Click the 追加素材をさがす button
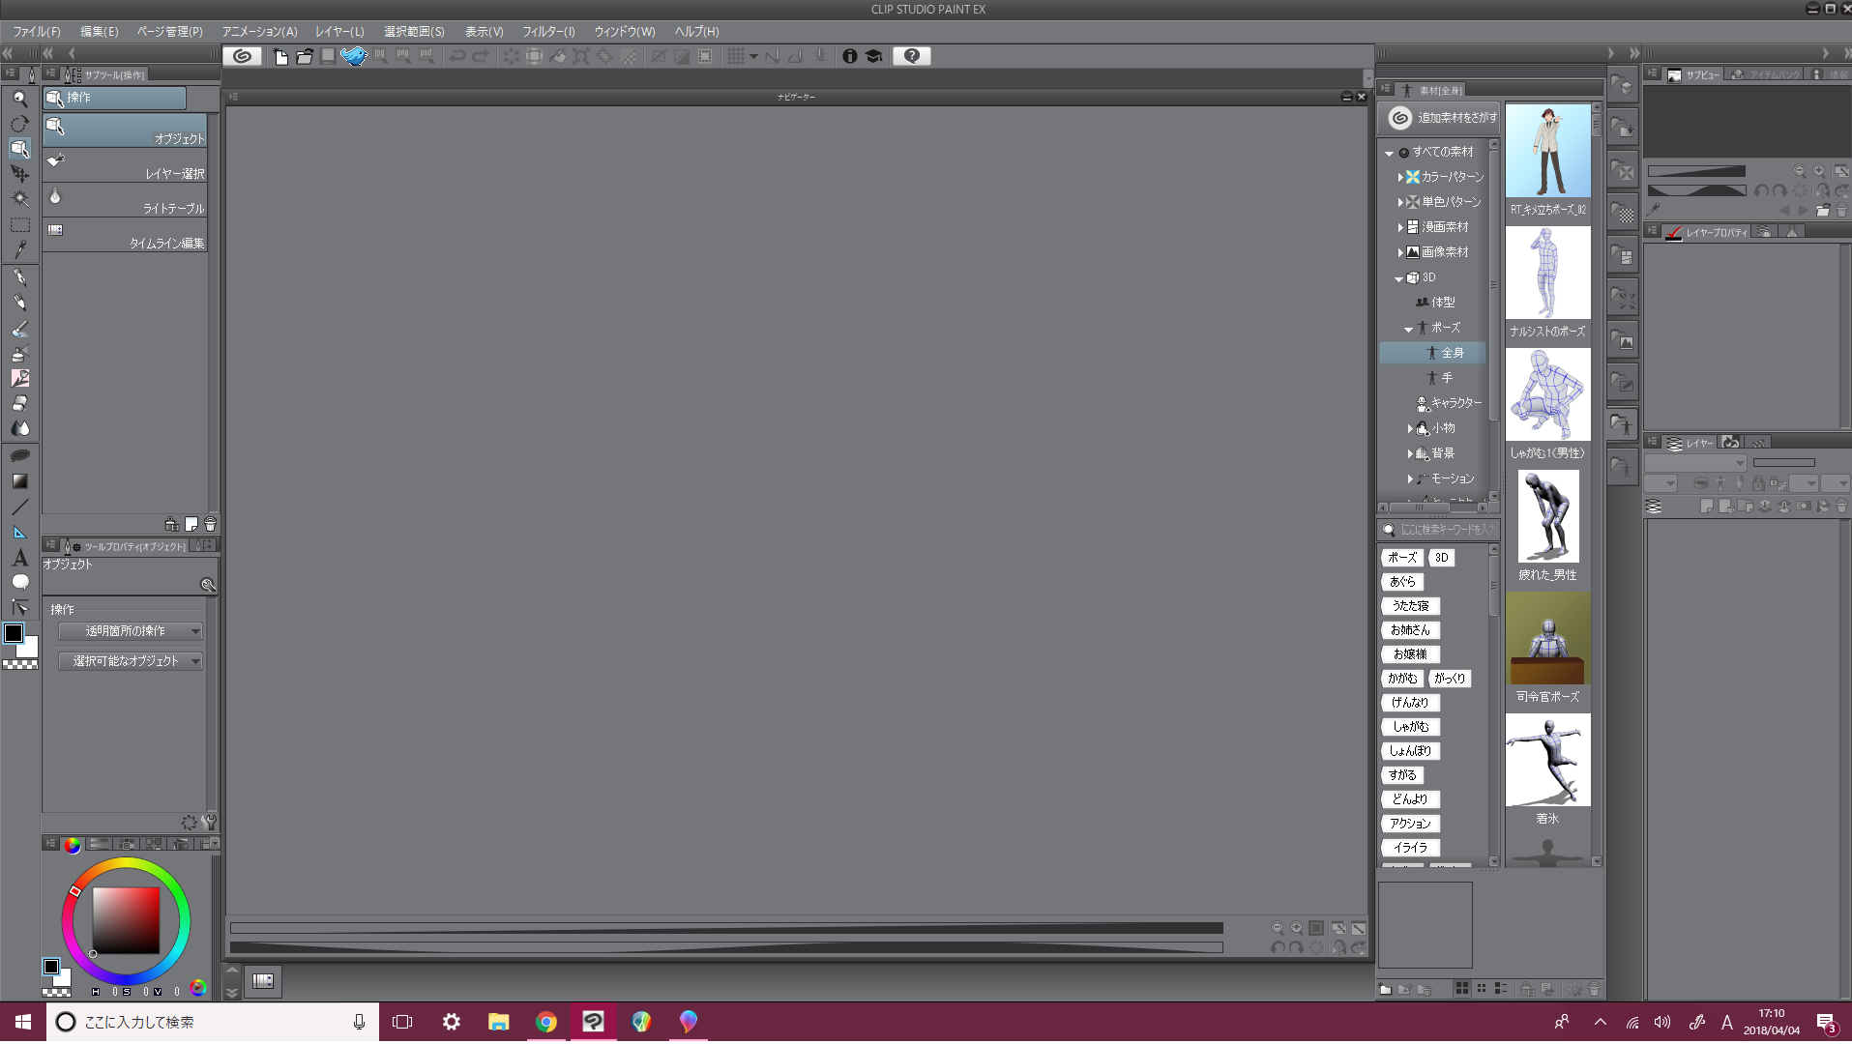This screenshot has height=1044, width=1852. 1441,118
